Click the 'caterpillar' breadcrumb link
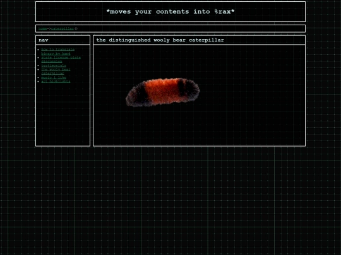The image size is (341, 255). [63, 28]
